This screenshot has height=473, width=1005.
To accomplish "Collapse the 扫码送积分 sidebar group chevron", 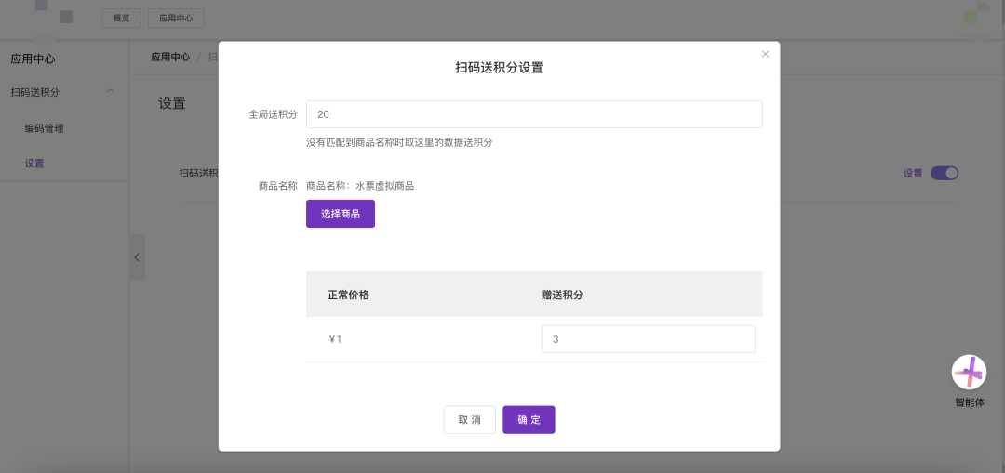I will (x=111, y=91).
